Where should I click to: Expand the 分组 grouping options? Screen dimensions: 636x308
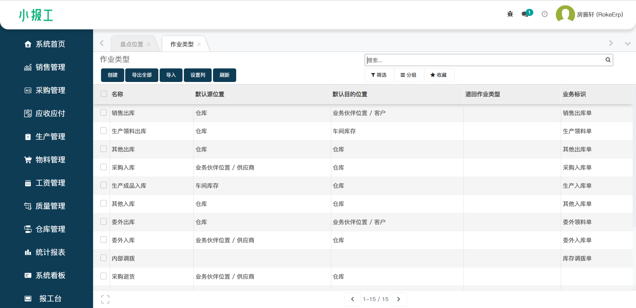click(409, 75)
